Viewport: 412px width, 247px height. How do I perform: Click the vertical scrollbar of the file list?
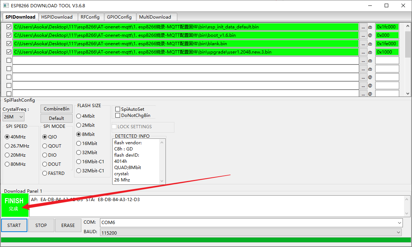[408, 59]
